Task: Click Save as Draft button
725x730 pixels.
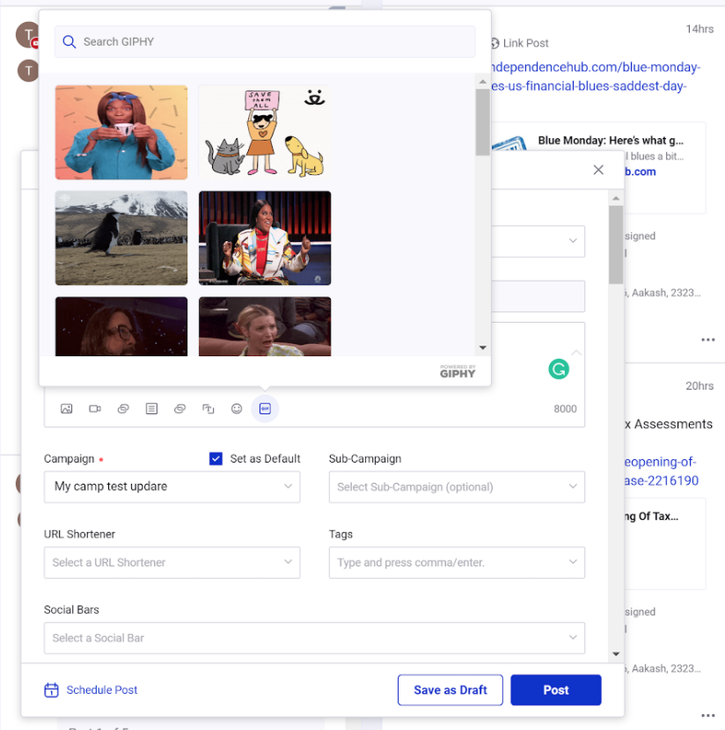Action: [x=450, y=690]
